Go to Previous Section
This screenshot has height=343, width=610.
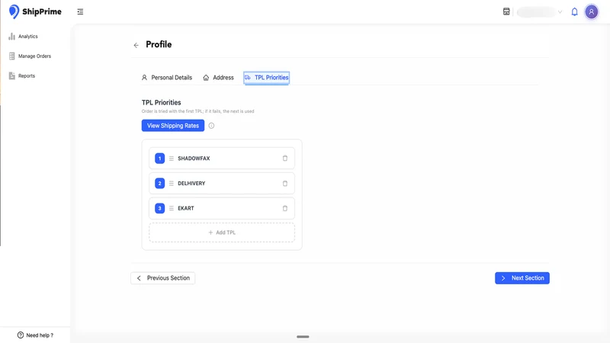162,278
